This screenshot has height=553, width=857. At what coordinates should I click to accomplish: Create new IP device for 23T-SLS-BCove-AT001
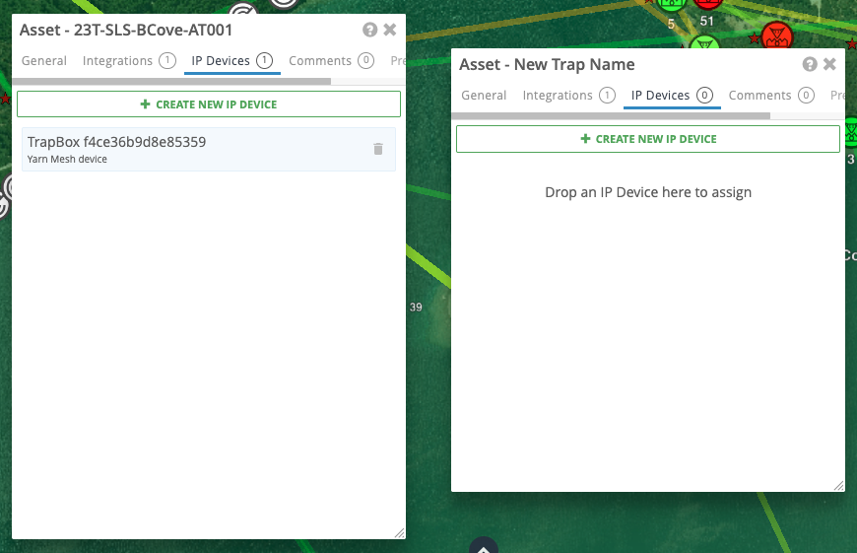[209, 104]
